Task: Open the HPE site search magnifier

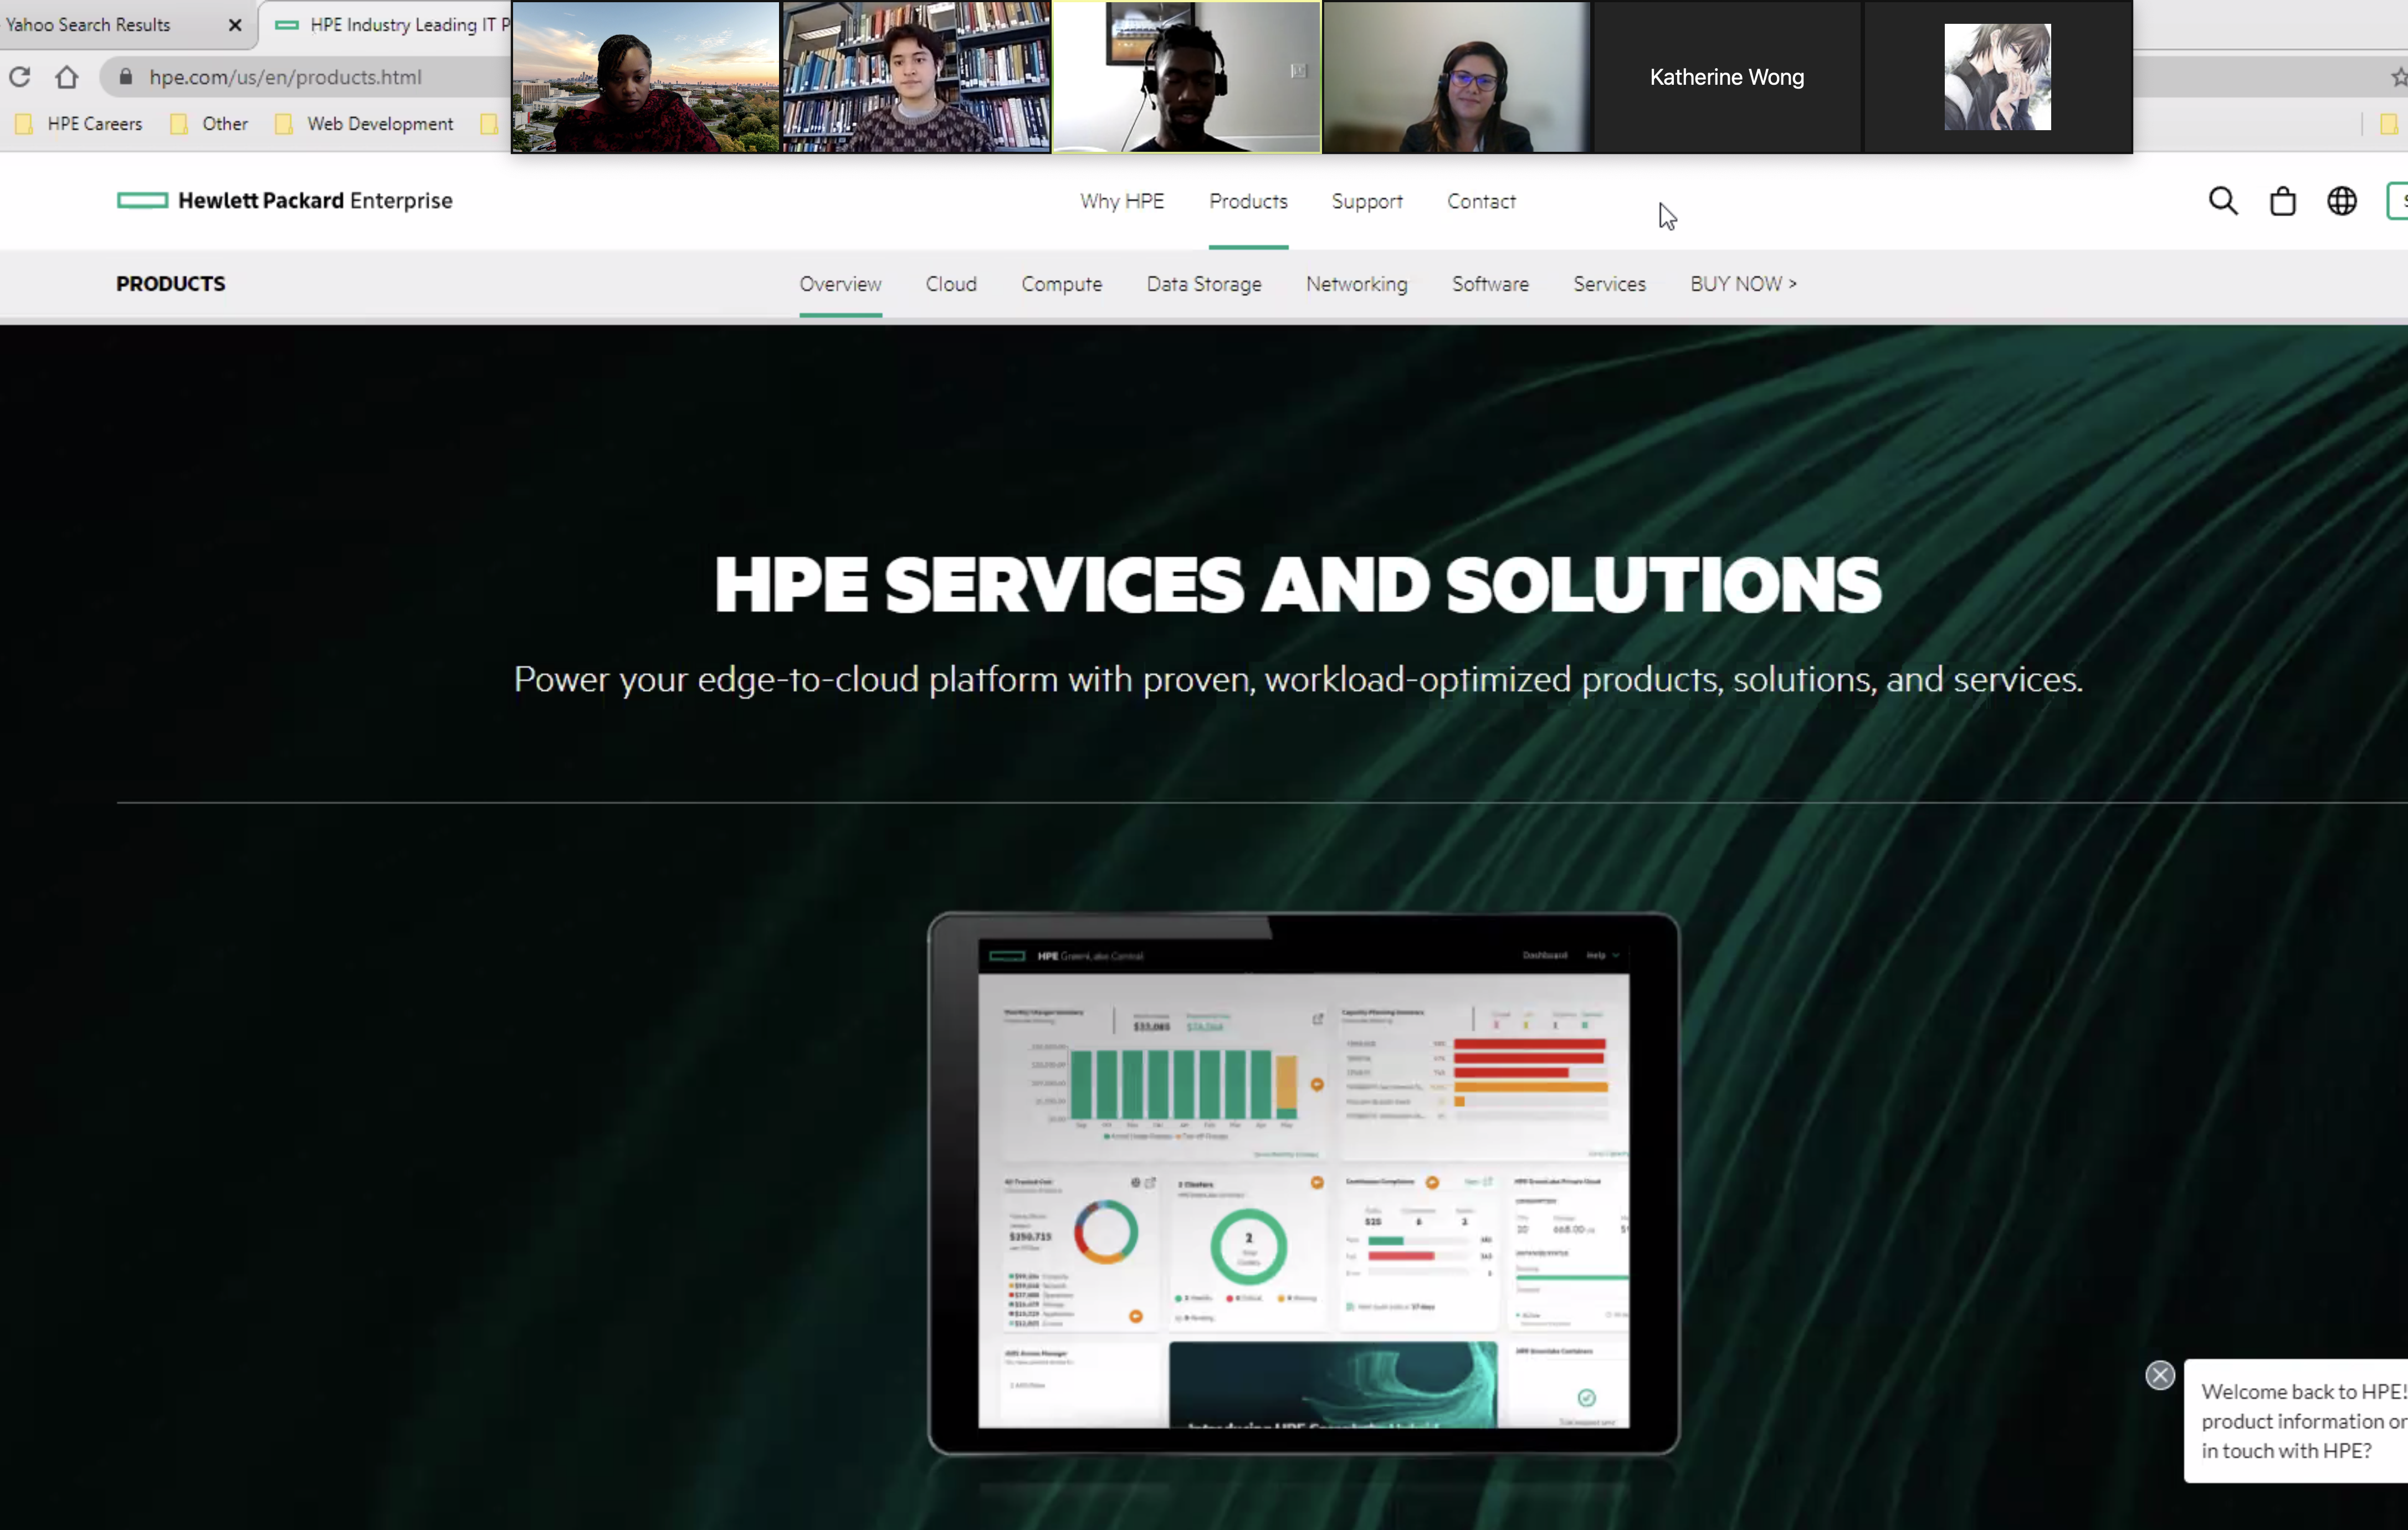Action: click(x=2222, y=201)
